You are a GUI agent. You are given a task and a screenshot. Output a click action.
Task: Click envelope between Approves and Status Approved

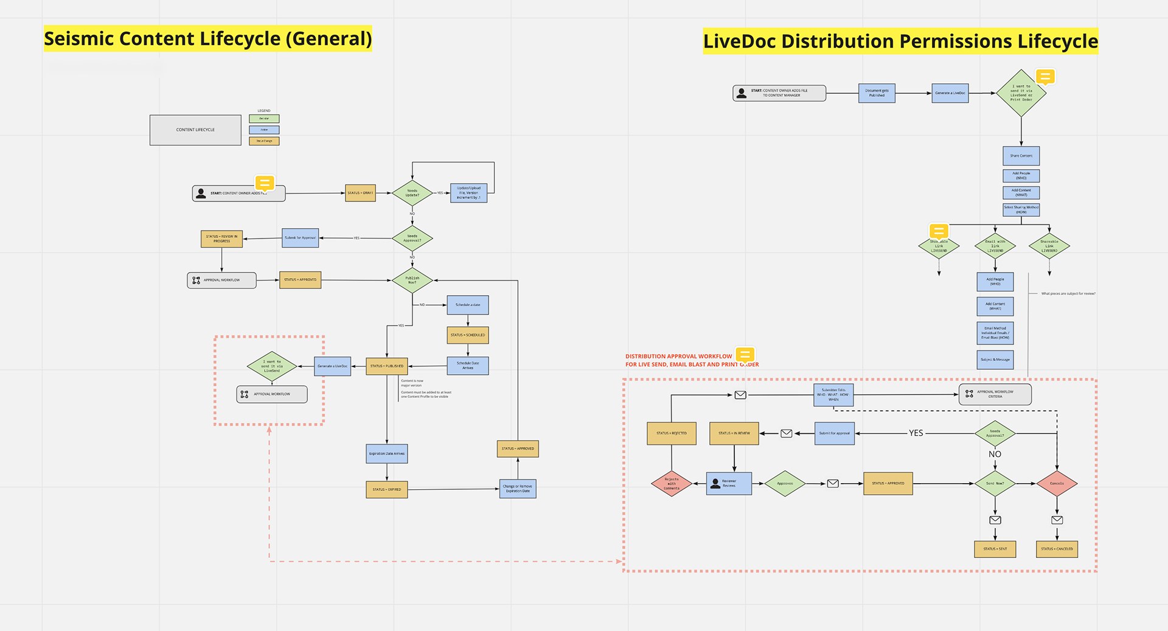[833, 483]
